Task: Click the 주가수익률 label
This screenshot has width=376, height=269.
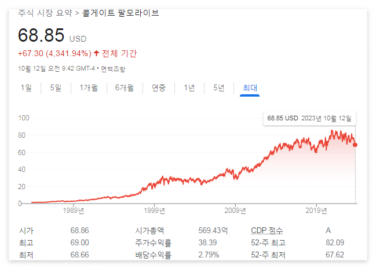Action: [153, 242]
